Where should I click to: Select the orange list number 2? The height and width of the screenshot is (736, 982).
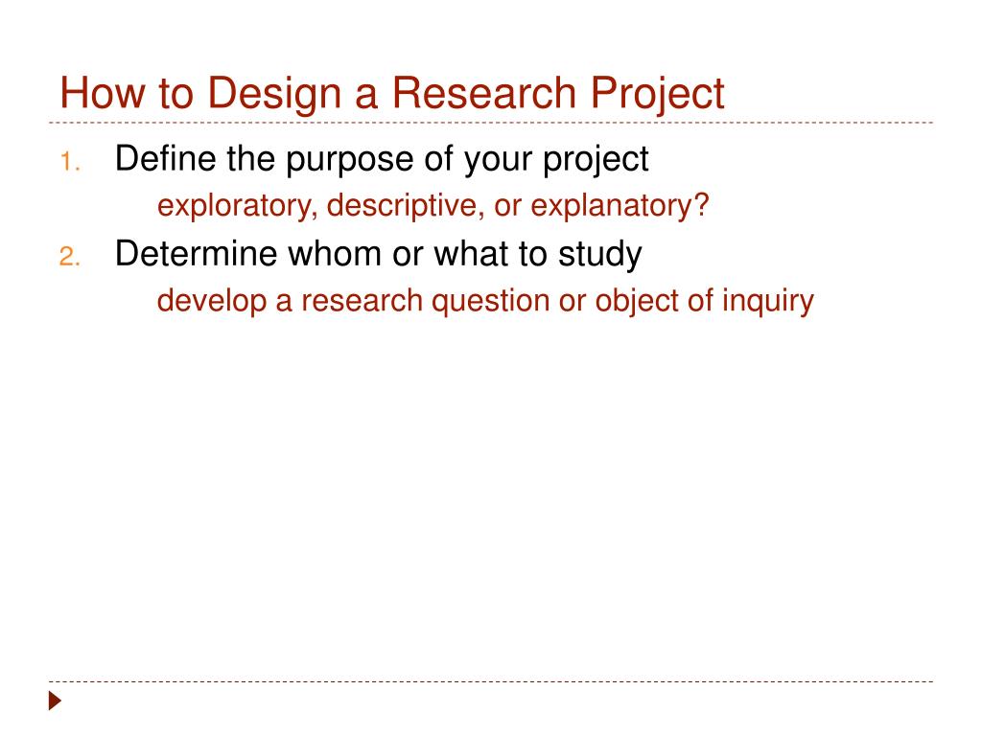(69, 257)
